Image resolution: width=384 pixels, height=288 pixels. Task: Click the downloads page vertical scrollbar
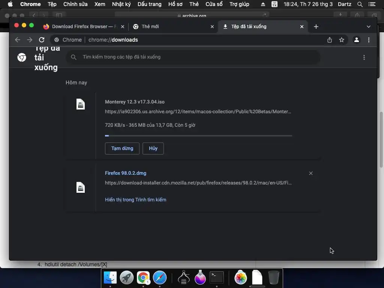(381, 139)
